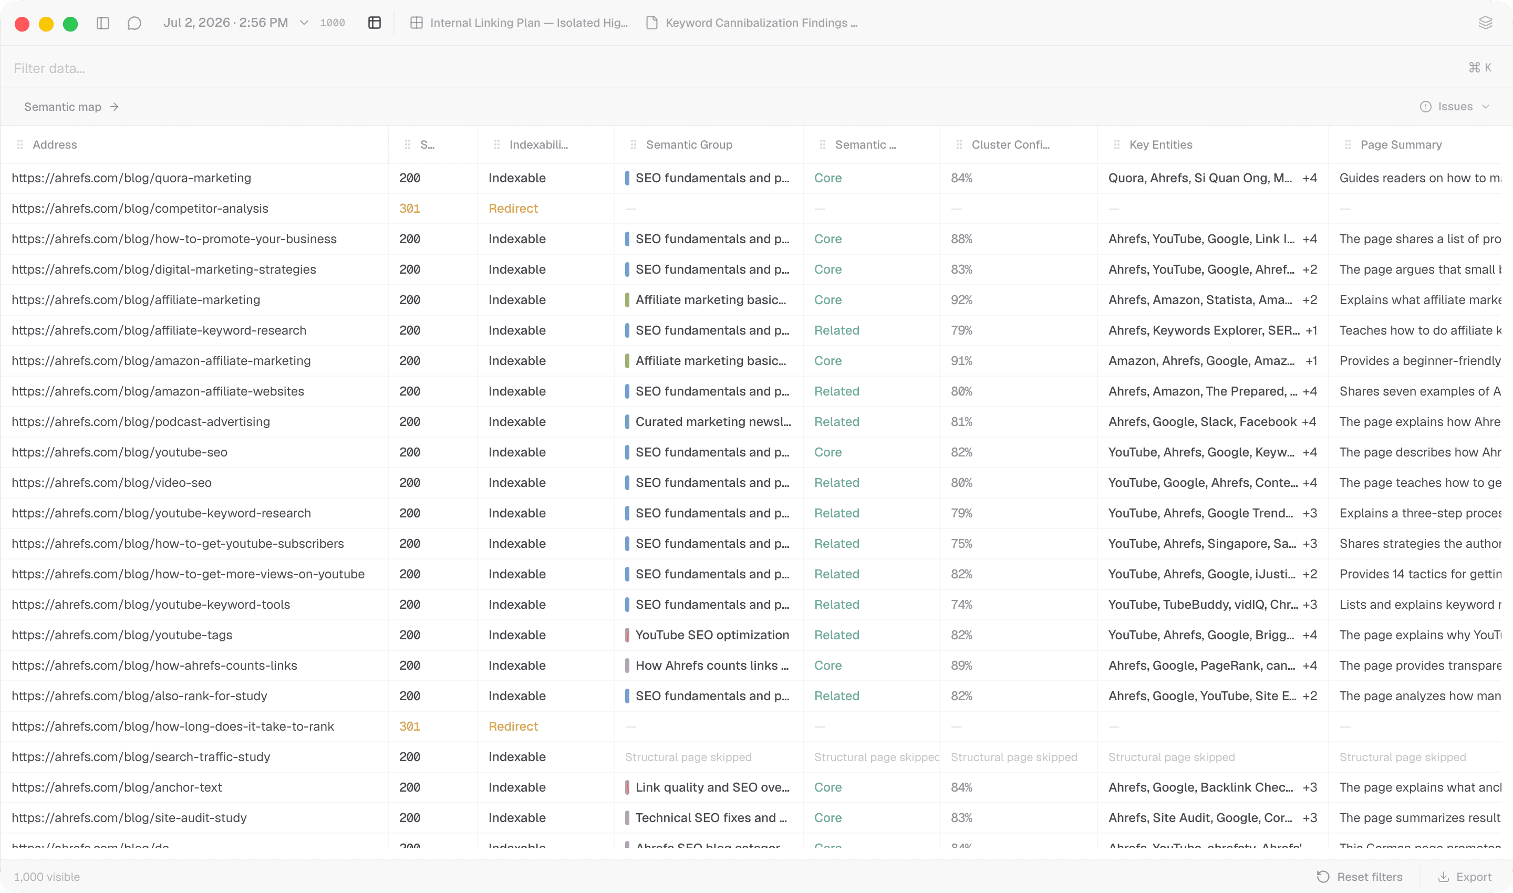The height and width of the screenshot is (893, 1513).
Task: Open Internal Linking Plan tab
Action: click(519, 23)
